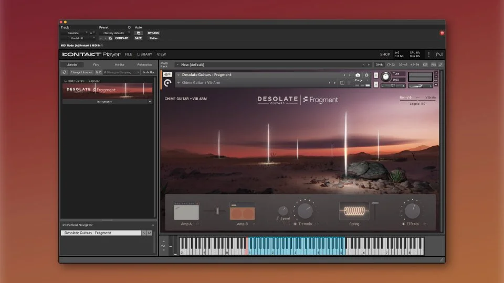This screenshot has width=504, height=283.
Task: Click the Auto save icon button
Action: [139, 33]
